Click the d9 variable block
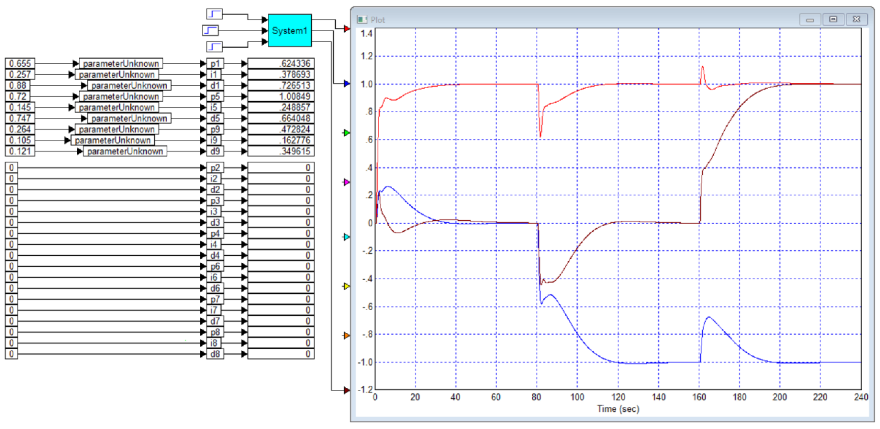 [215, 151]
